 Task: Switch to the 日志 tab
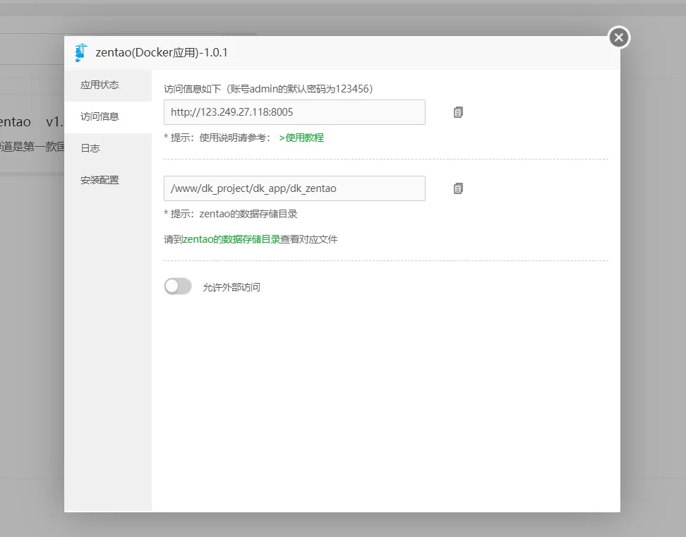[x=108, y=149]
